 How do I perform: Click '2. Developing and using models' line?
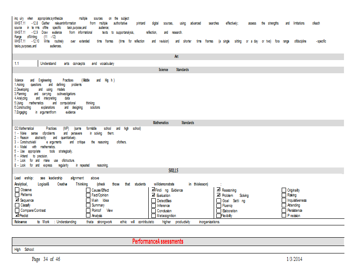[x=39, y=89]
